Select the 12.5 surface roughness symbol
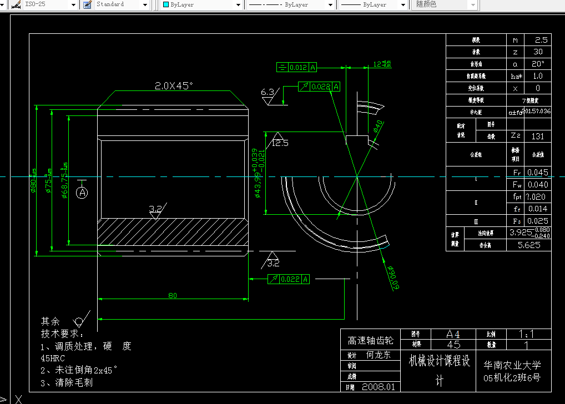 click(278, 140)
